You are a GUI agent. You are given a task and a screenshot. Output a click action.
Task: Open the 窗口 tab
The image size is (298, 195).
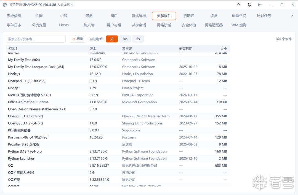click(x=114, y=16)
